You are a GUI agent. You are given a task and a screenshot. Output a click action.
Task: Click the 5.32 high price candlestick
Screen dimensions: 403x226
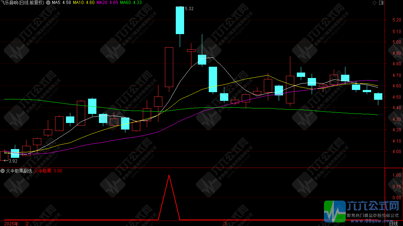180,20
